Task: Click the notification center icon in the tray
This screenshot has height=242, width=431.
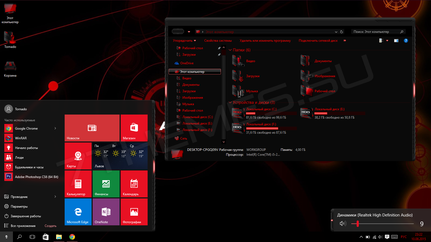Action: pyautogui.click(x=387, y=237)
